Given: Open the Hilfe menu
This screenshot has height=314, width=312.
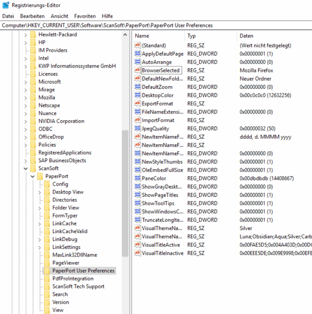Looking at the screenshot, I should point(107,16).
